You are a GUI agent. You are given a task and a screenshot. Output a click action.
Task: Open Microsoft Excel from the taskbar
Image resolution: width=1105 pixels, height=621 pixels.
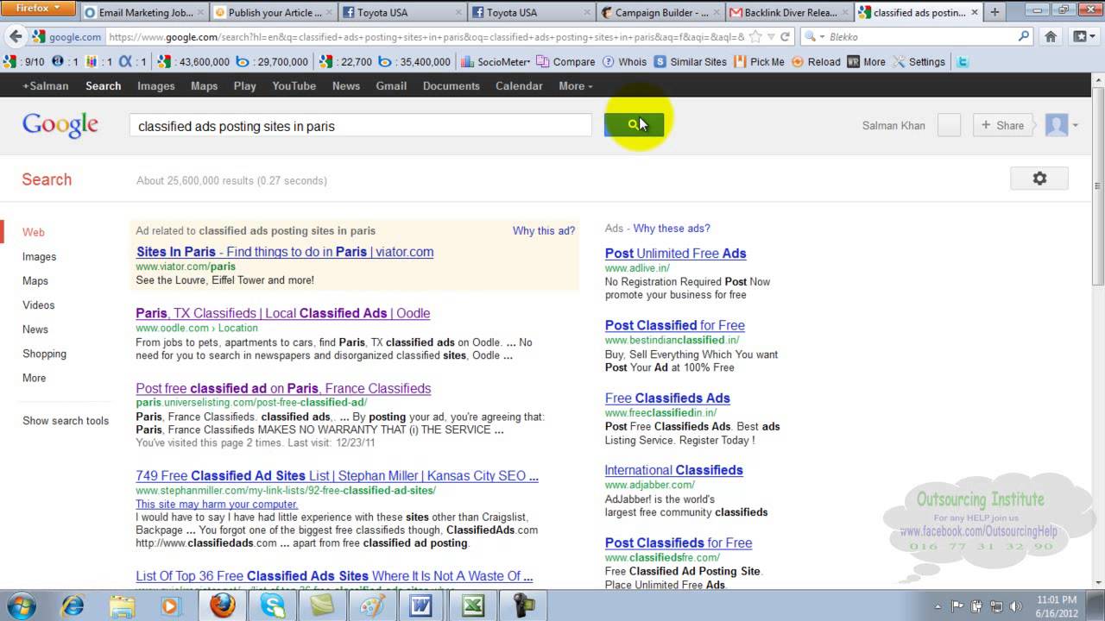[x=472, y=605]
